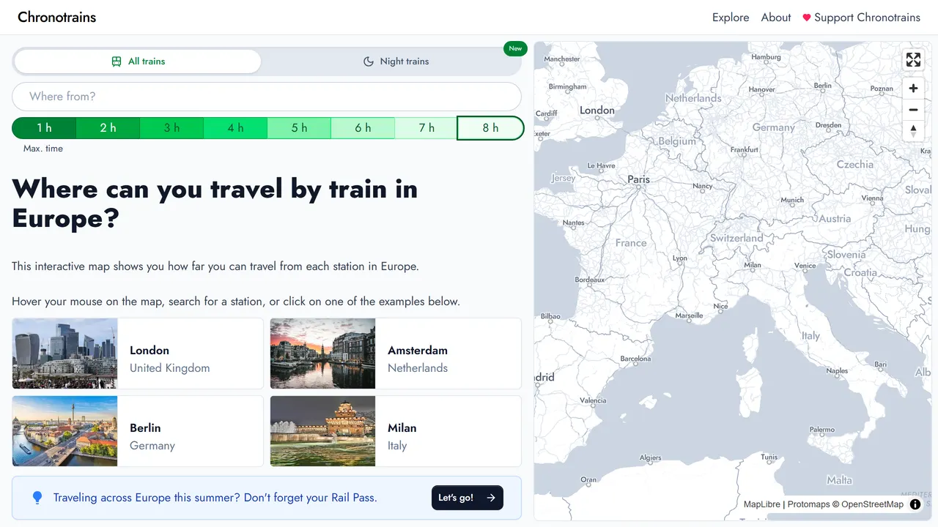Image resolution: width=938 pixels, height=527 pixels.
Task: Go to Chronotrains home logo
Action: [56, 17]
